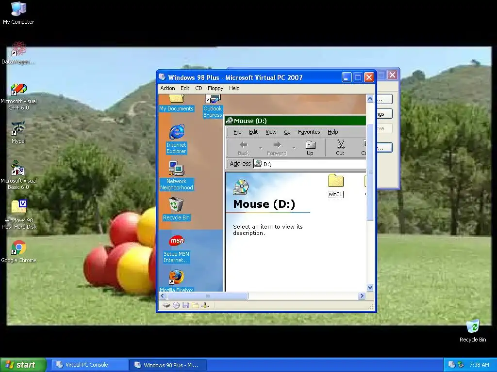Image resolution: width=497 pixels, height=372 pixels.
Task: Select the win31 folder in Mouse (D:)
Action: [336, 186]
